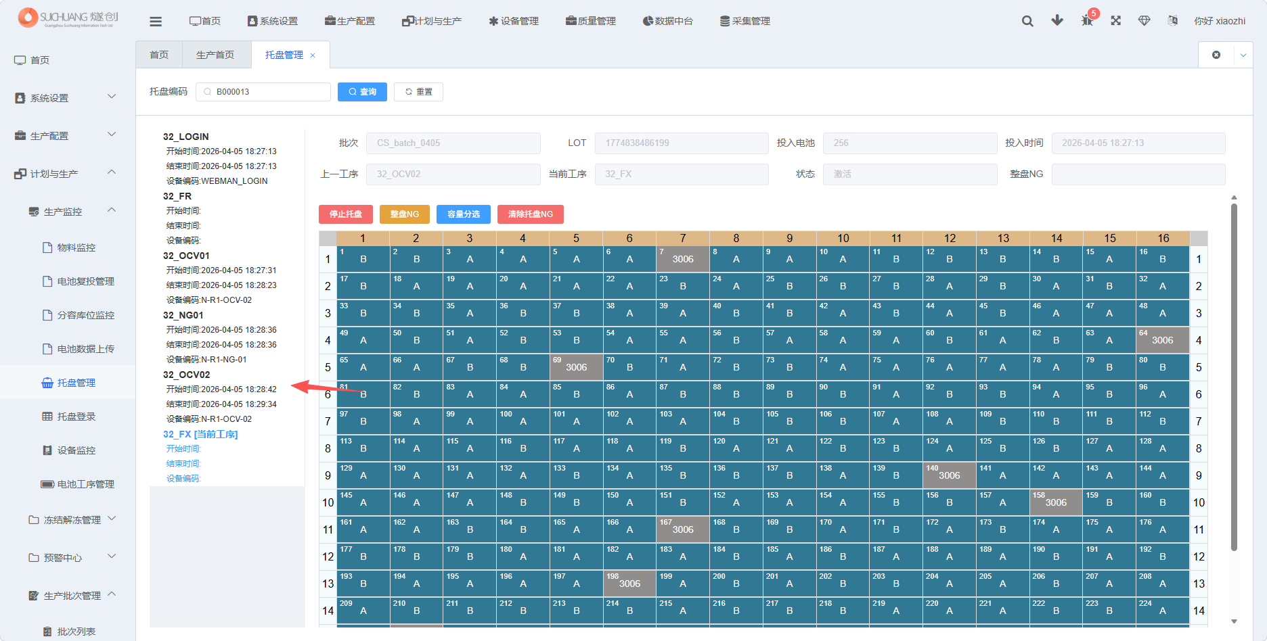Open the 质量管理 top menu

tap(591, 21)
